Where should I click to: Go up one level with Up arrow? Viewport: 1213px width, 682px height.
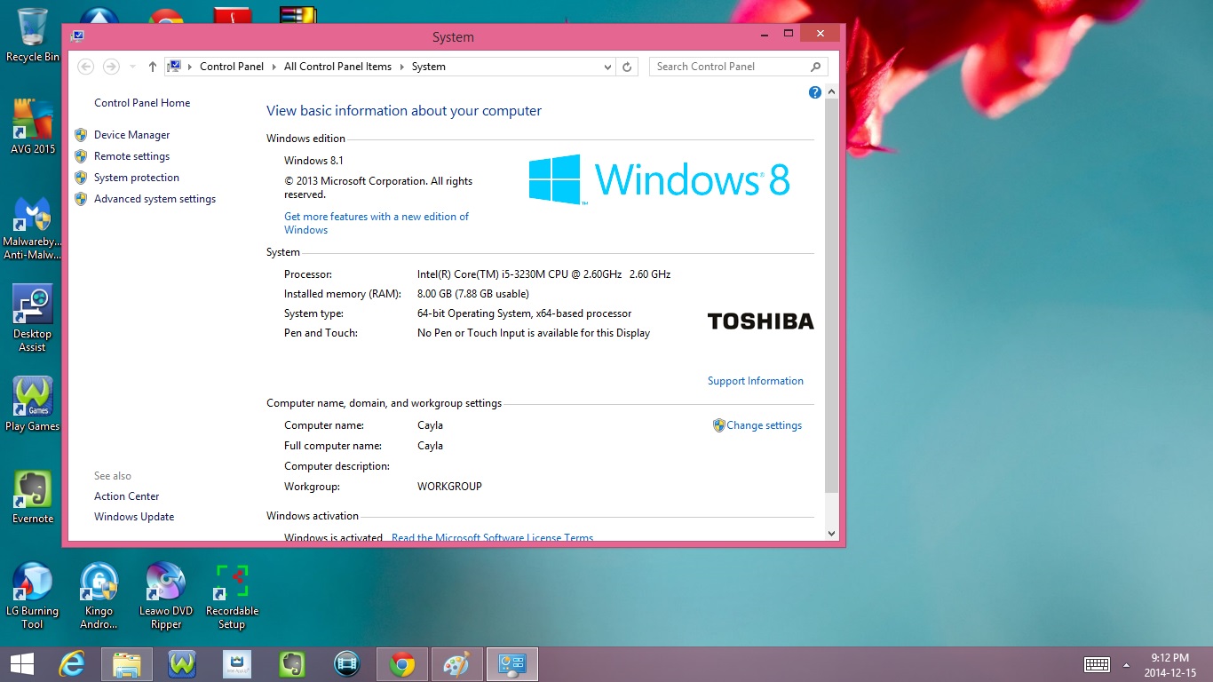(x=153, y=67)
